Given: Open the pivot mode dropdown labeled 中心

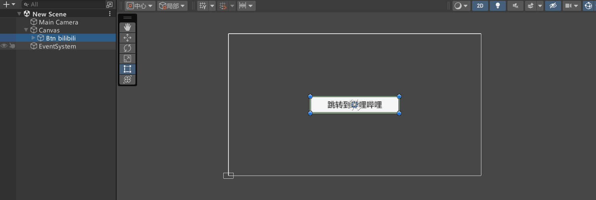Looking at the screenshot, I should point(140,6).
